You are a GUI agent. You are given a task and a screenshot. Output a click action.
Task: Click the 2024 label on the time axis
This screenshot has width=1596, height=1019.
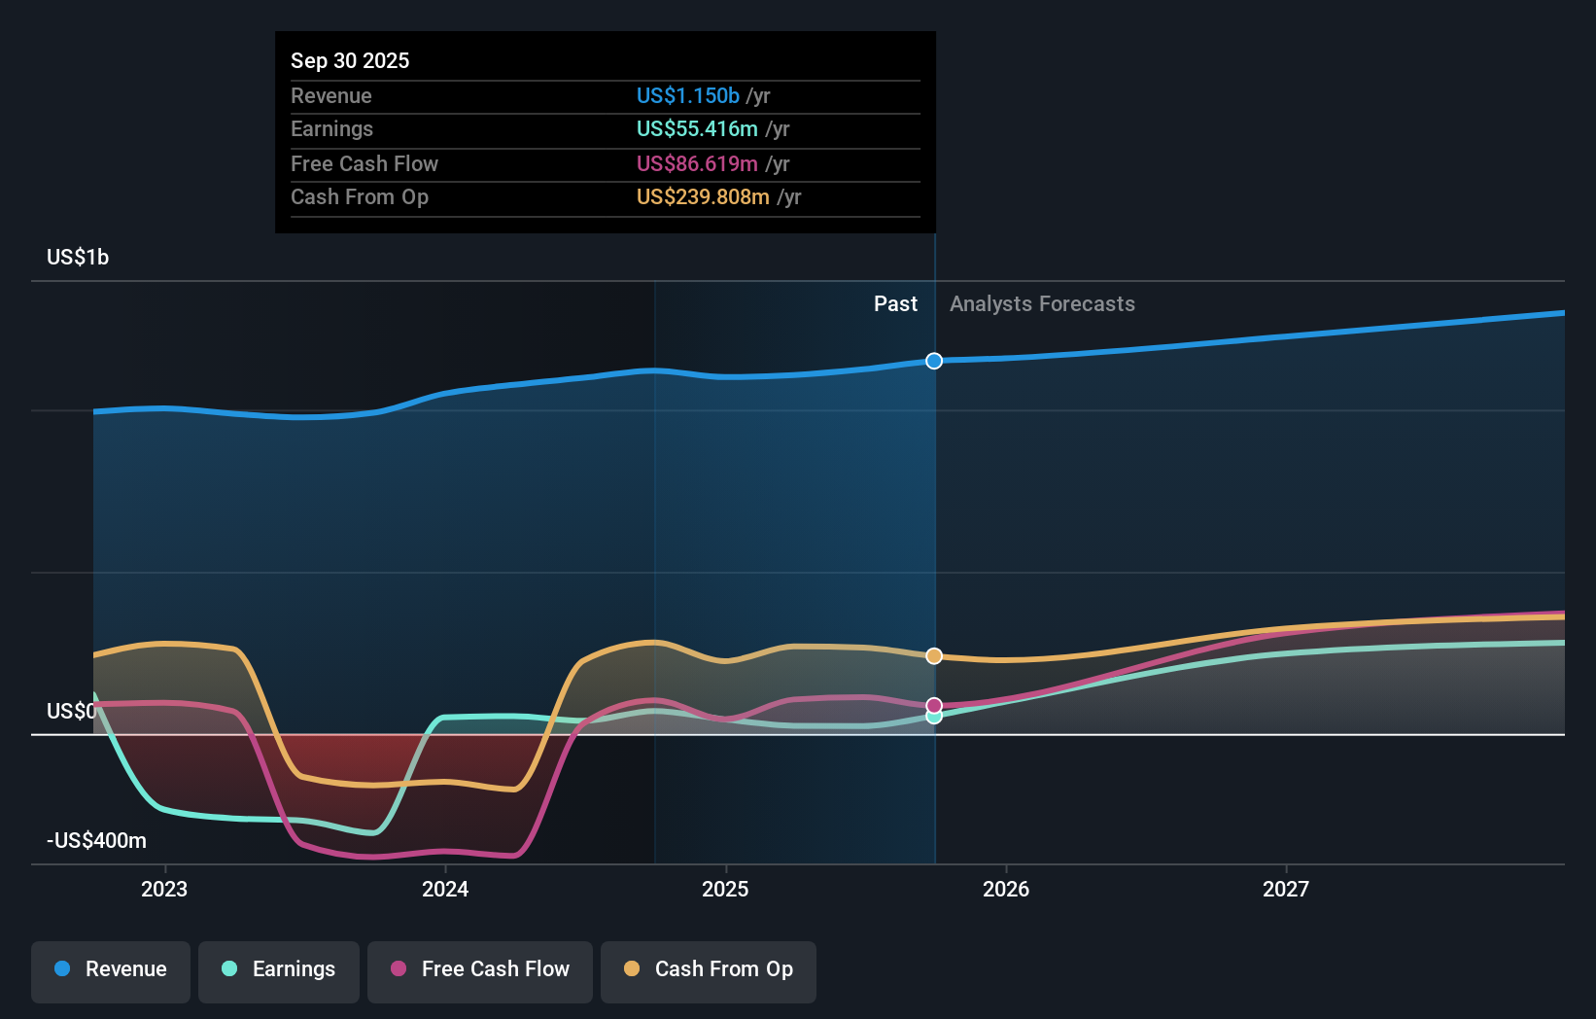pyautogui.click(x=444, y=888)
